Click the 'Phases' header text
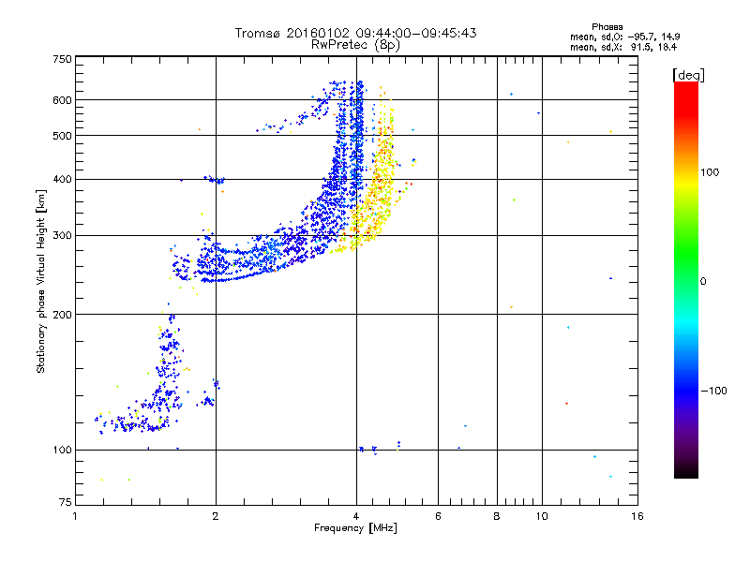 click(607, 27)
